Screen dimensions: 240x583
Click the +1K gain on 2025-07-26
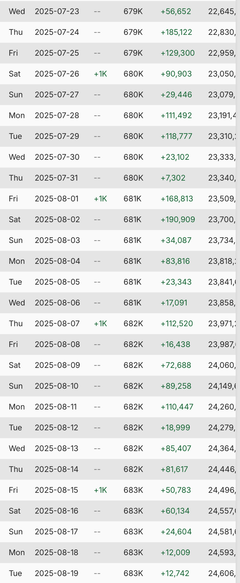[100, 74]
